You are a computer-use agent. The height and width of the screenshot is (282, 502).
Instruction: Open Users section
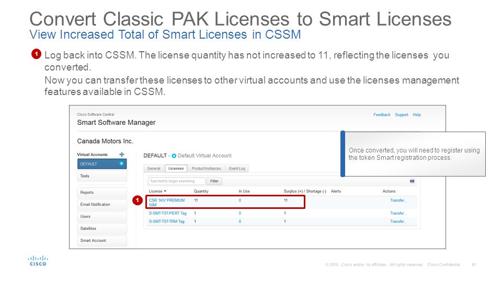point(102,216)
